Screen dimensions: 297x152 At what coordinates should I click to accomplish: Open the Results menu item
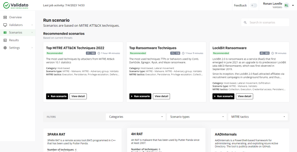(x=14, y=40)
